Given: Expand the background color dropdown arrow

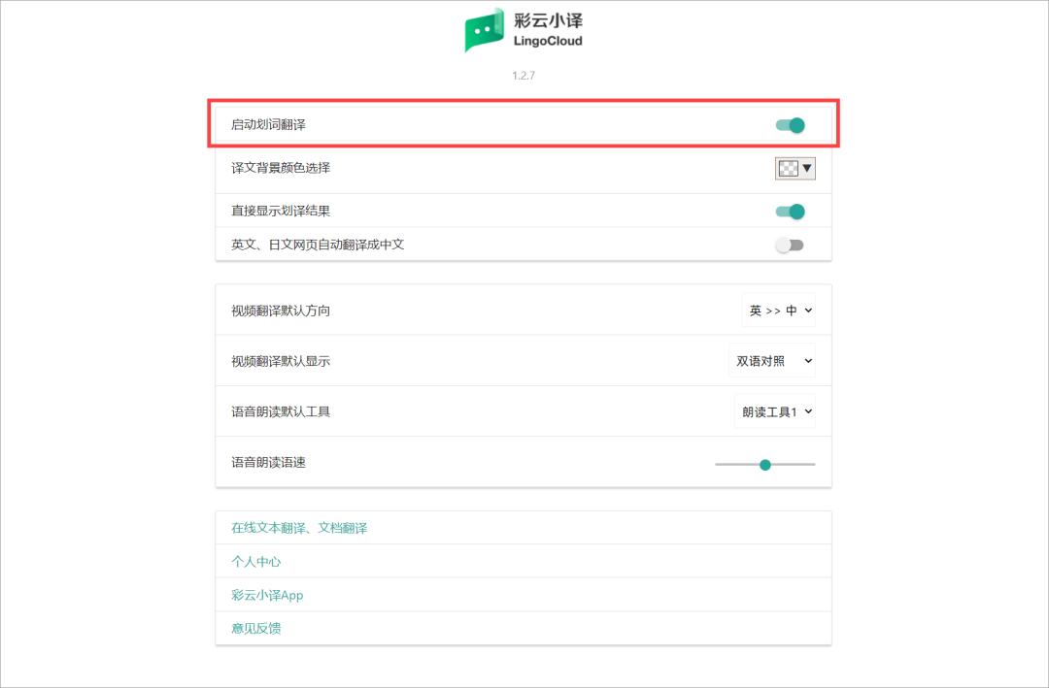Looking at the screenshot, I should click(807, 168).
